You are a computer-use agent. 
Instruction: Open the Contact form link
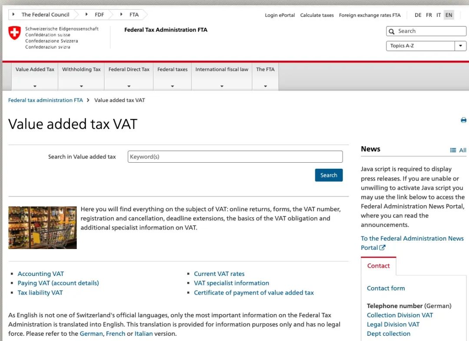coord(386,288)
